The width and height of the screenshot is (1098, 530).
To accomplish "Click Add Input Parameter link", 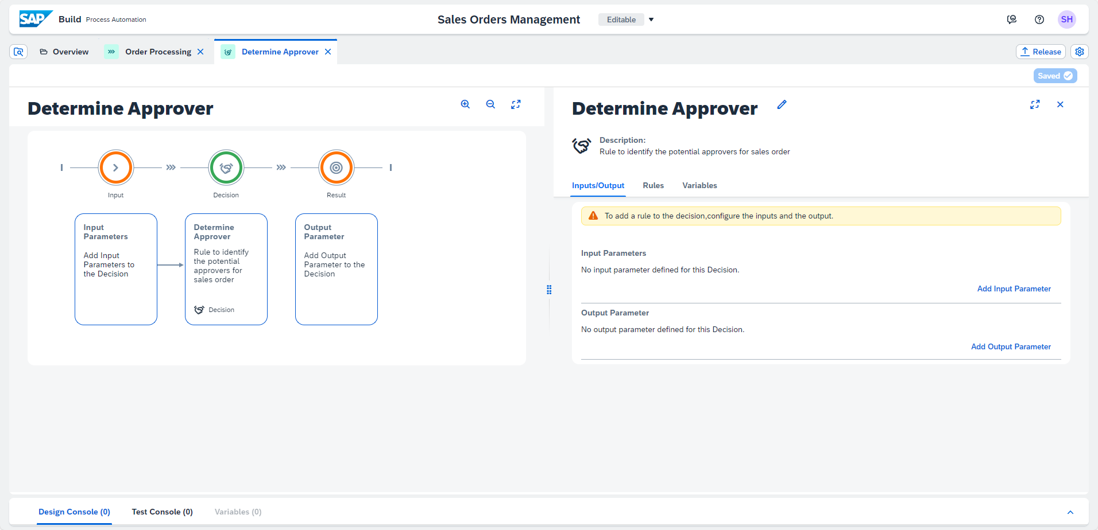I will click(x=1014, y=289).
